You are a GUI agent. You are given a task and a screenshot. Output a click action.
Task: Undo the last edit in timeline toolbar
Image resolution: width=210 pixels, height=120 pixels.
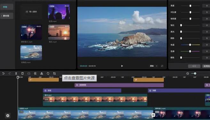pos(3,73)
